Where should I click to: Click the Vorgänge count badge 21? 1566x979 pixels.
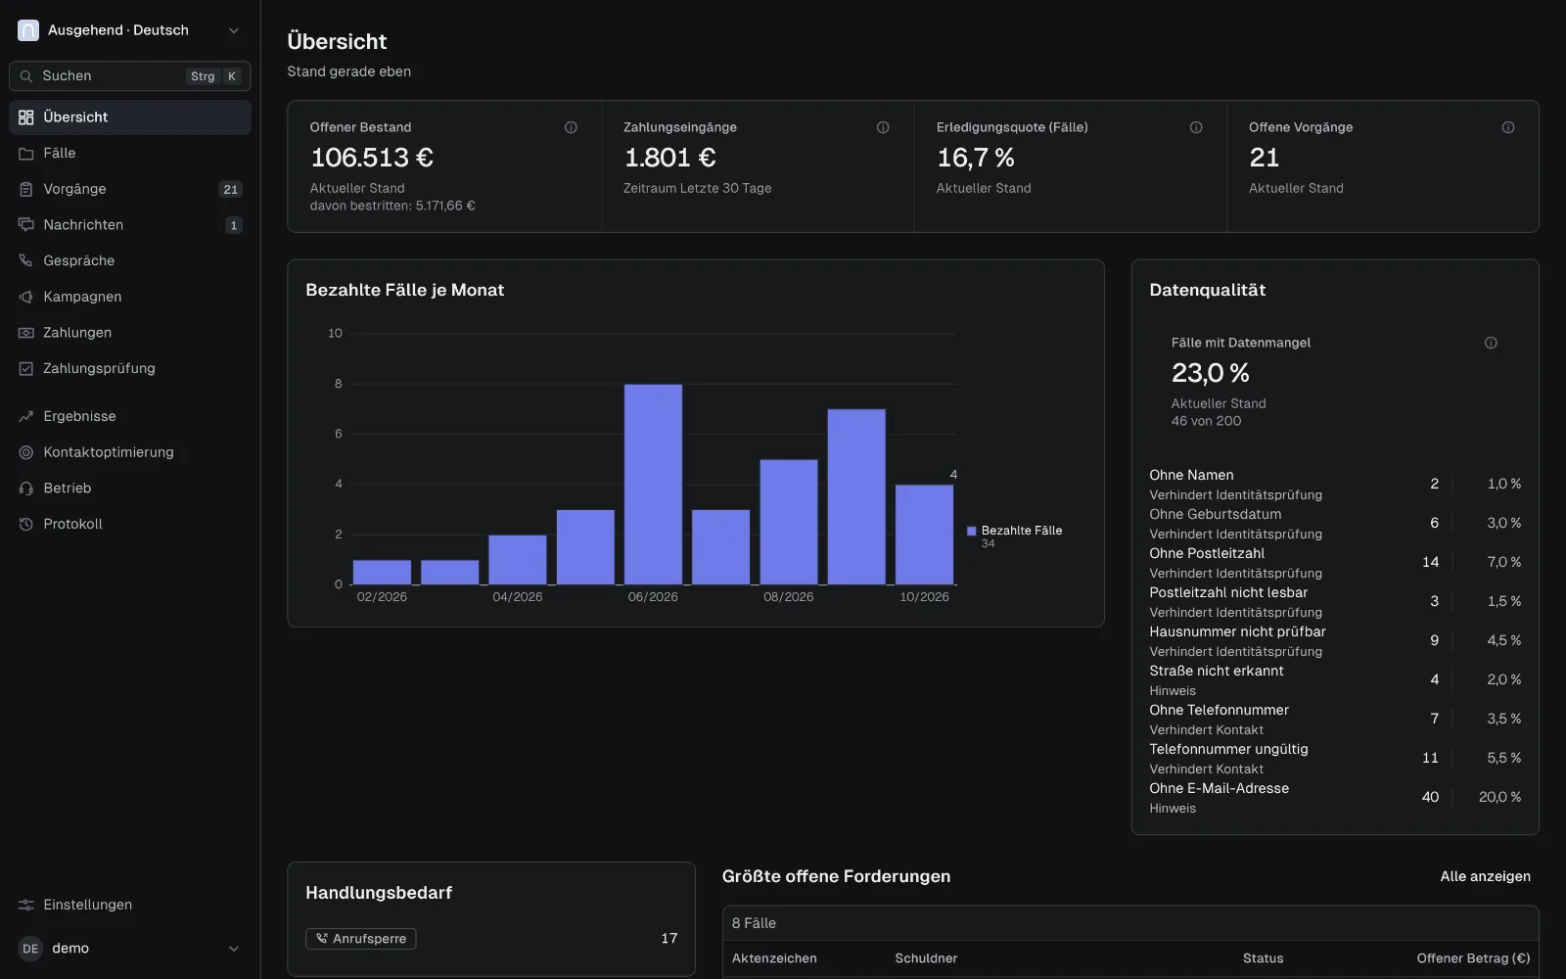(231, 190)
